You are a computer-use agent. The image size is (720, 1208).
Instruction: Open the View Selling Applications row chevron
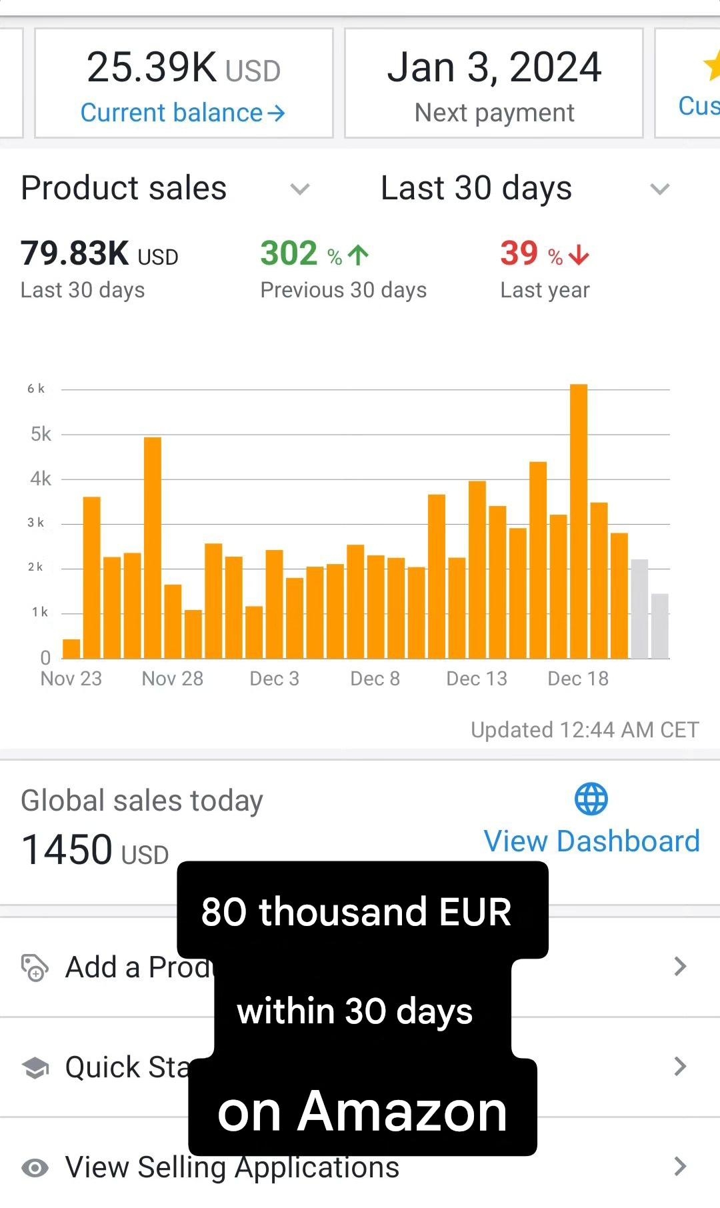click(x=679, y=1167)
